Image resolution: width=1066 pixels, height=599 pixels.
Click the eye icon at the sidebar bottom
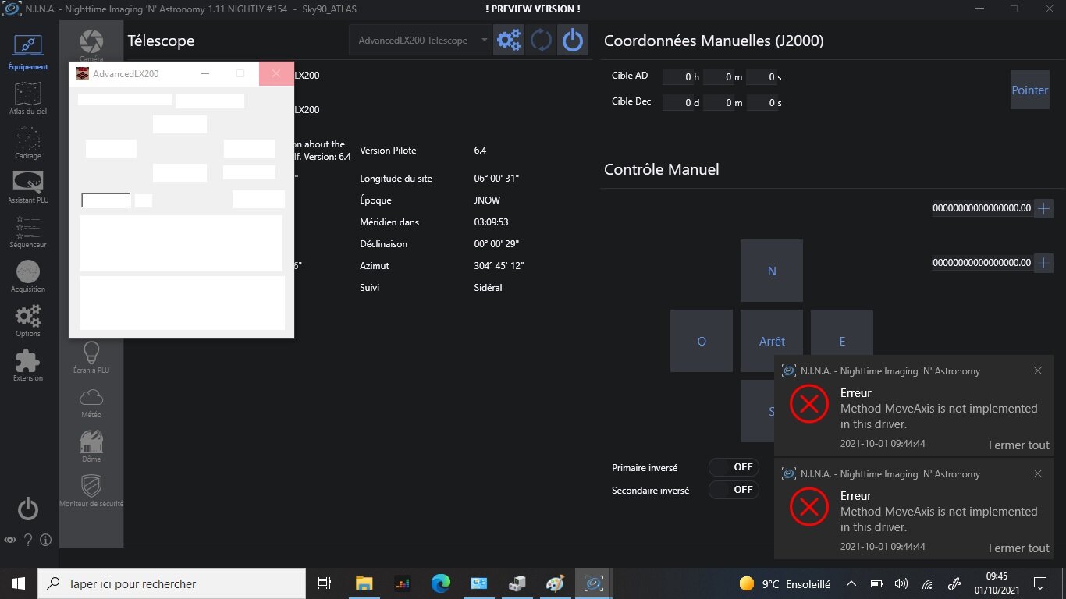[11, 540]
